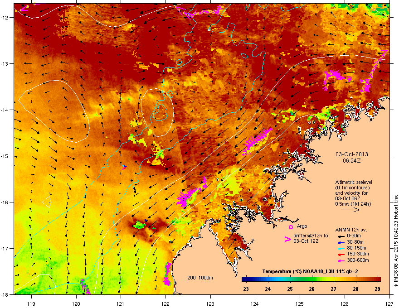The image size is (399, 308).
Task: Click the '200 1000m' isobath label
Action: pos(200,278)
